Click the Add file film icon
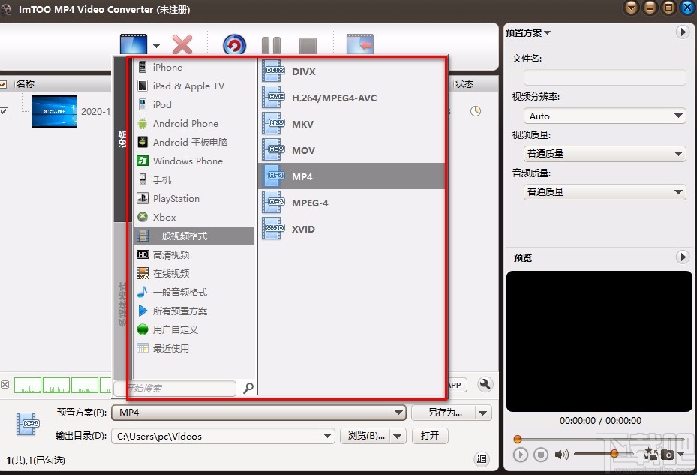This screenshot has height=475, width=697. [x=134, y=44]
